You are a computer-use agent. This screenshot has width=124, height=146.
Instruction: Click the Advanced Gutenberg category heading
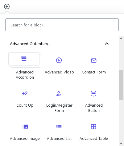pyautogui.click(x=30, y=44)
